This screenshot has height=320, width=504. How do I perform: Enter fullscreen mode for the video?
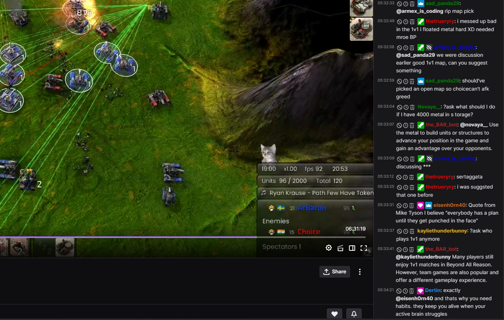pos(364,248)
